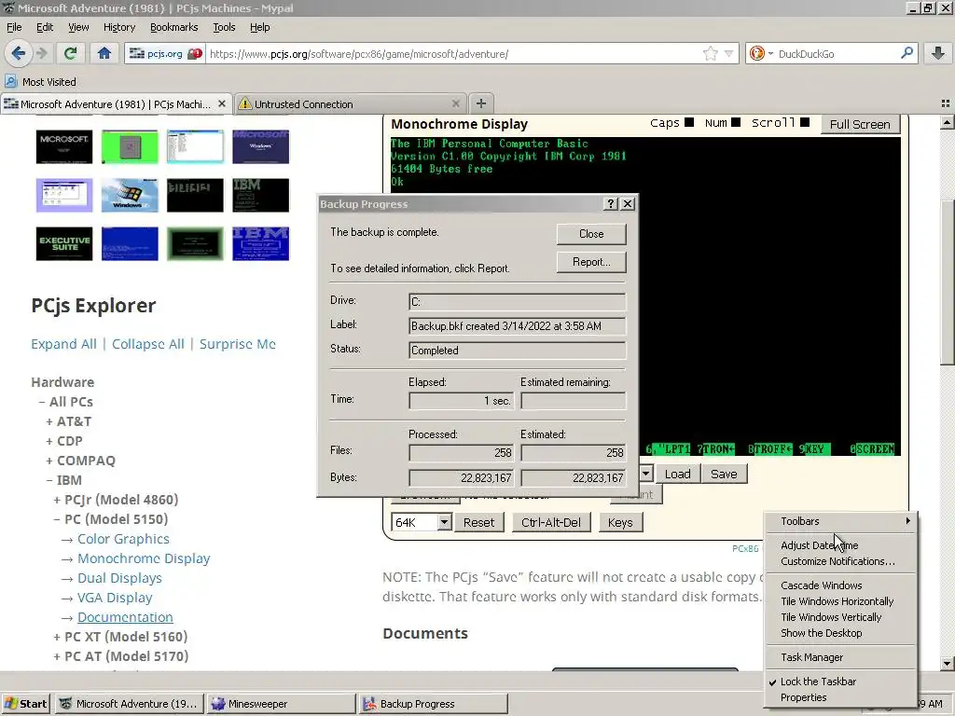
Task: Click the Reset button
Action: [478, 522]
